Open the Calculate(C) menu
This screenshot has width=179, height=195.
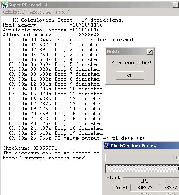pos(14,12)
